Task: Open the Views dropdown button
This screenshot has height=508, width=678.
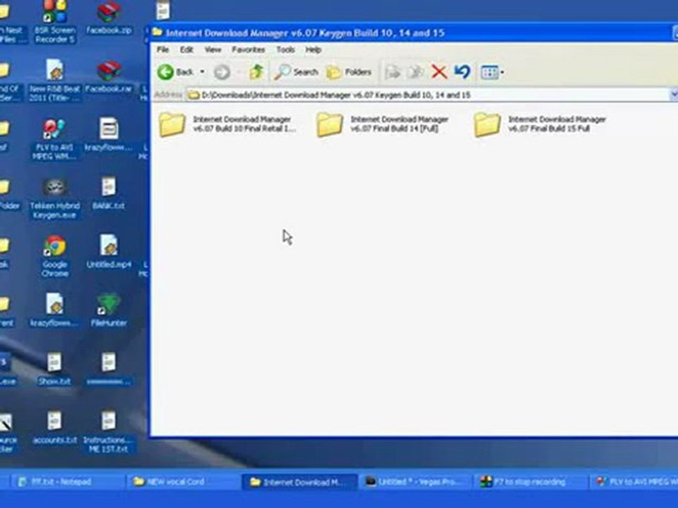Action: coord(492,72)
